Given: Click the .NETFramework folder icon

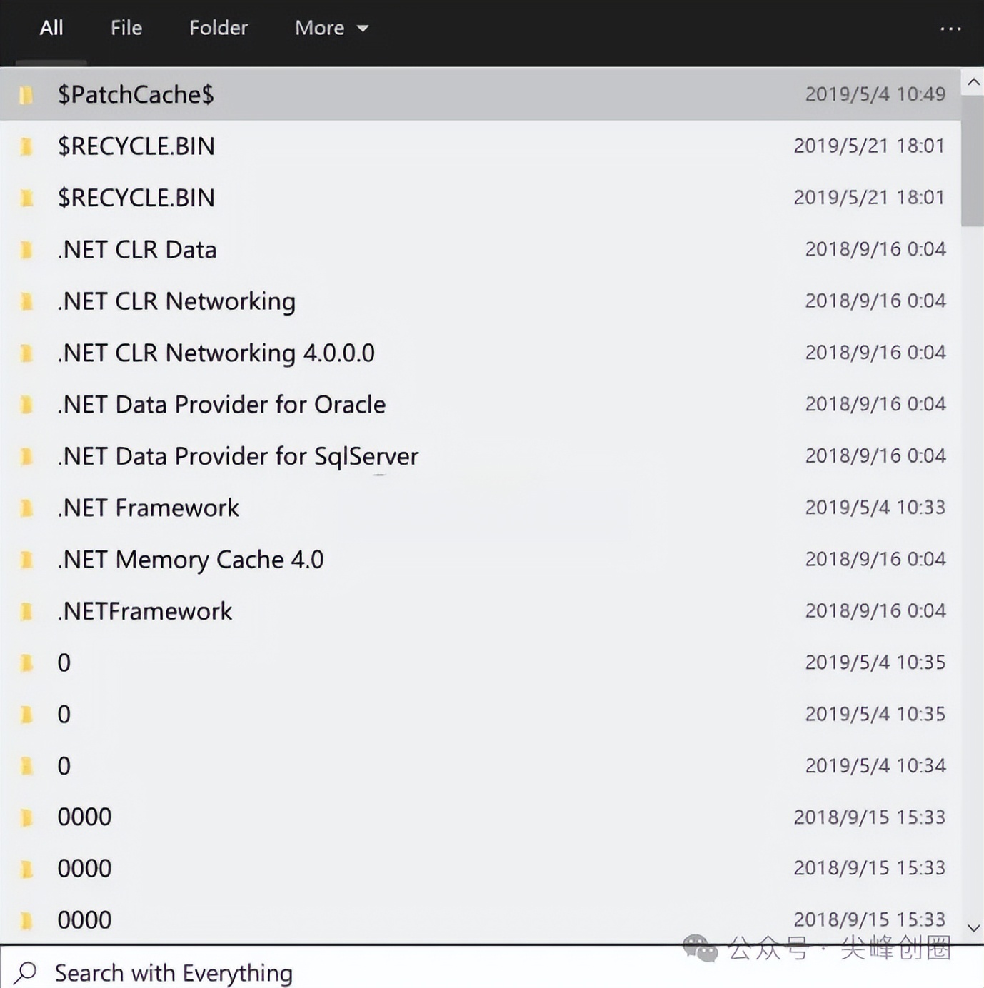Looking at the screenshot, I should tap(26, 611).
